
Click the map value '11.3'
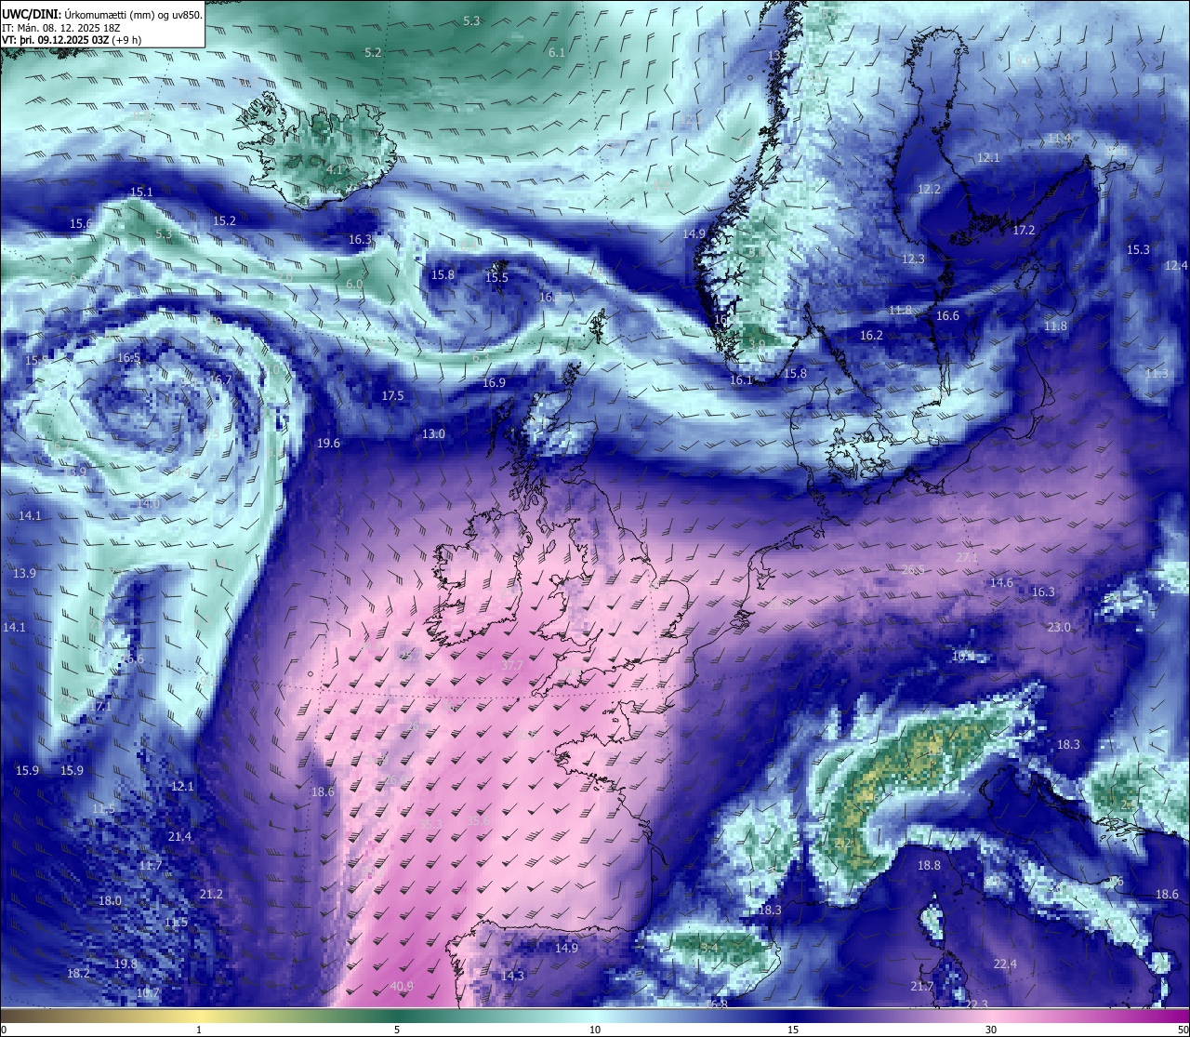click(x=1156, y=373)
